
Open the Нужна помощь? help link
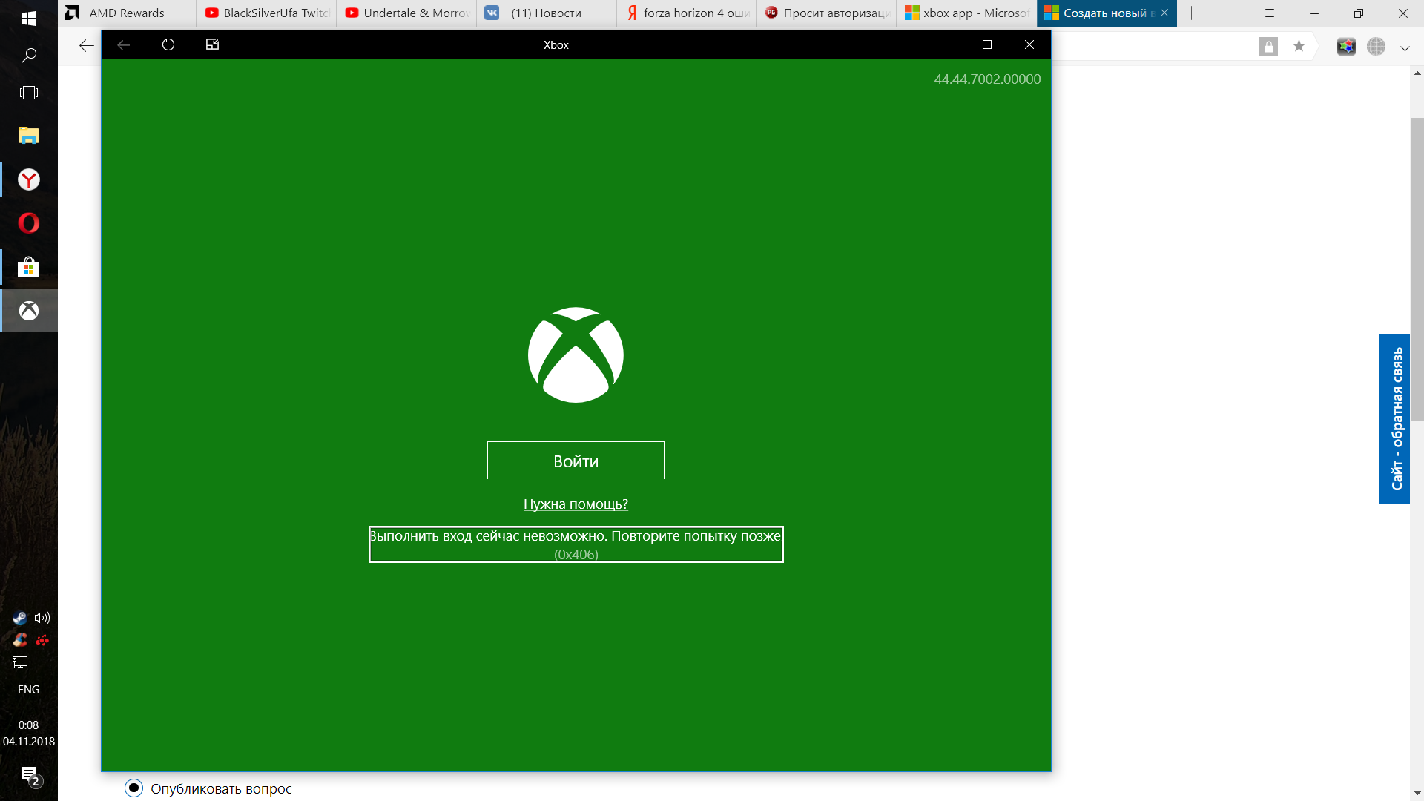tap(576, 504)
